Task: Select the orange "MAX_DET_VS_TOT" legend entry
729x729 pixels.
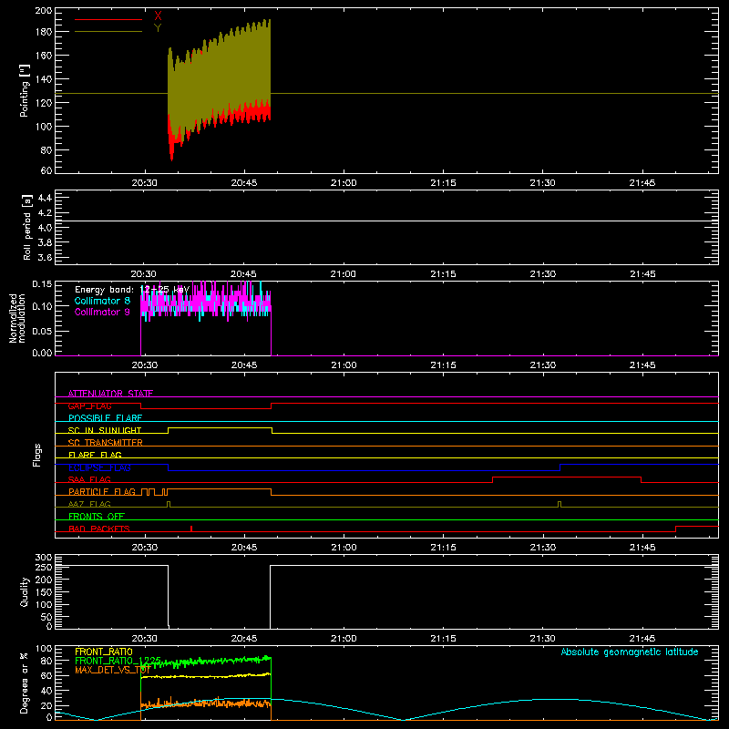Action: click(x=112, y=670)
